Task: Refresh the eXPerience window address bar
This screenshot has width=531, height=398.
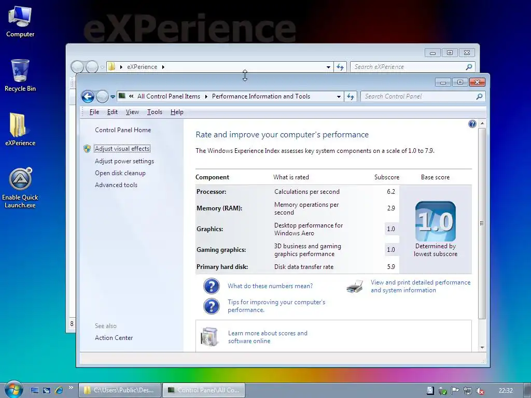Action: click(x=340, y=67)
